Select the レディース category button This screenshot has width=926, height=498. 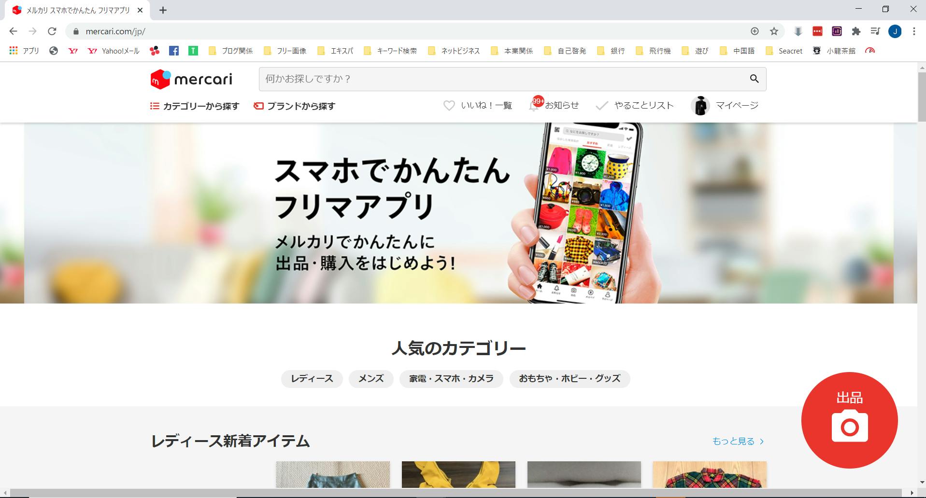tap(312, 379)
